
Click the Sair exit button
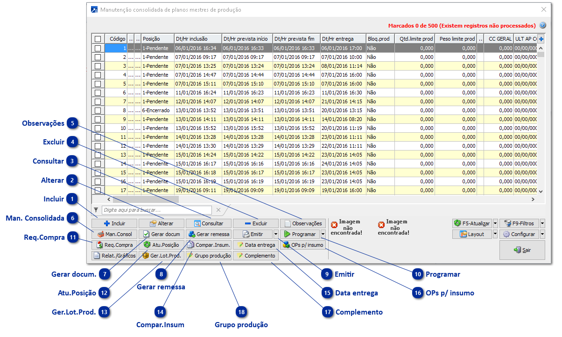coord(522,250)
